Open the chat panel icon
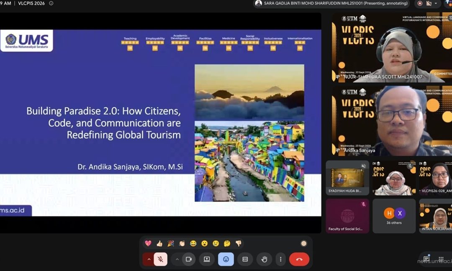The height and width of the screenshot is (271, 452). 426,258
